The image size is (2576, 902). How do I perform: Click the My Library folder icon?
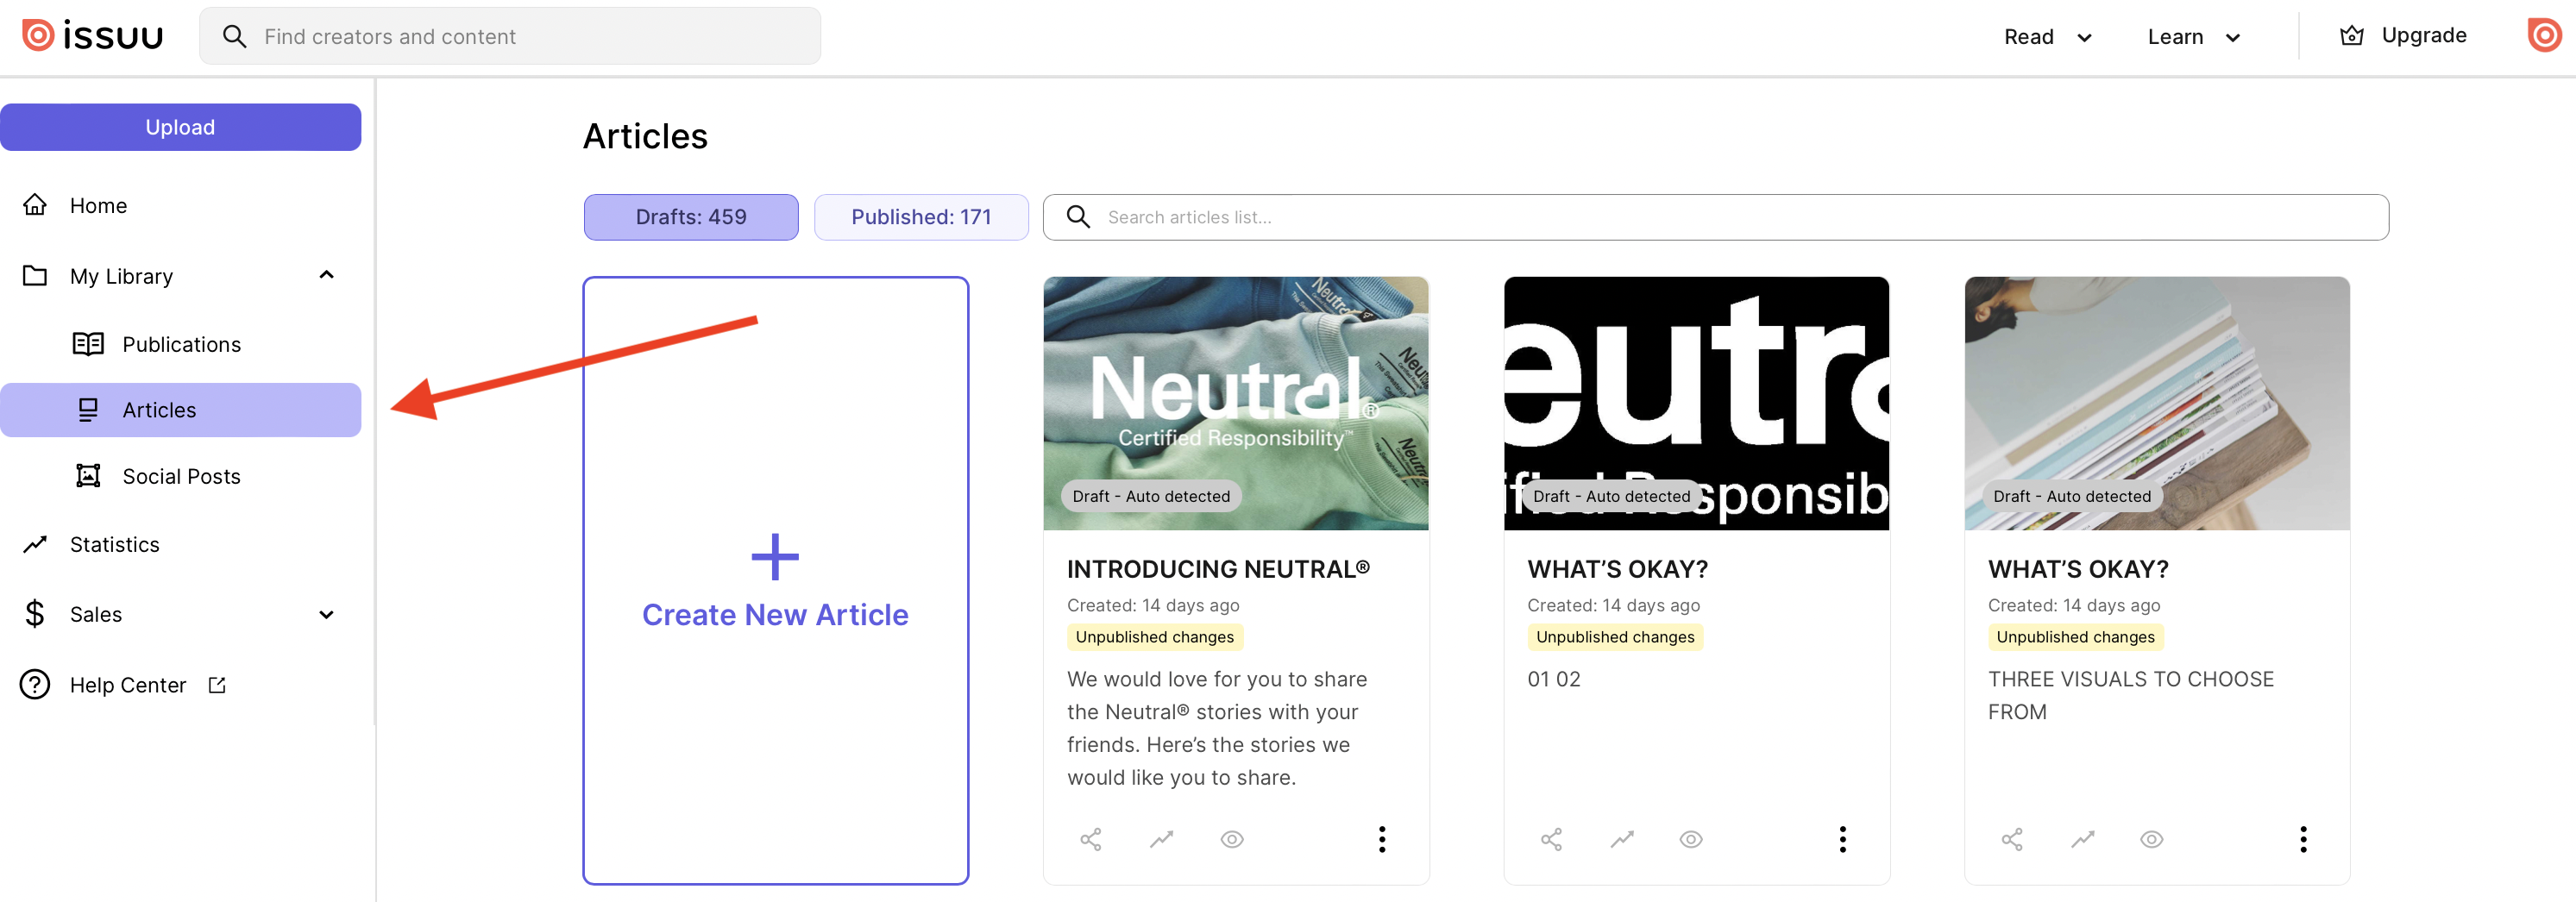35,276
